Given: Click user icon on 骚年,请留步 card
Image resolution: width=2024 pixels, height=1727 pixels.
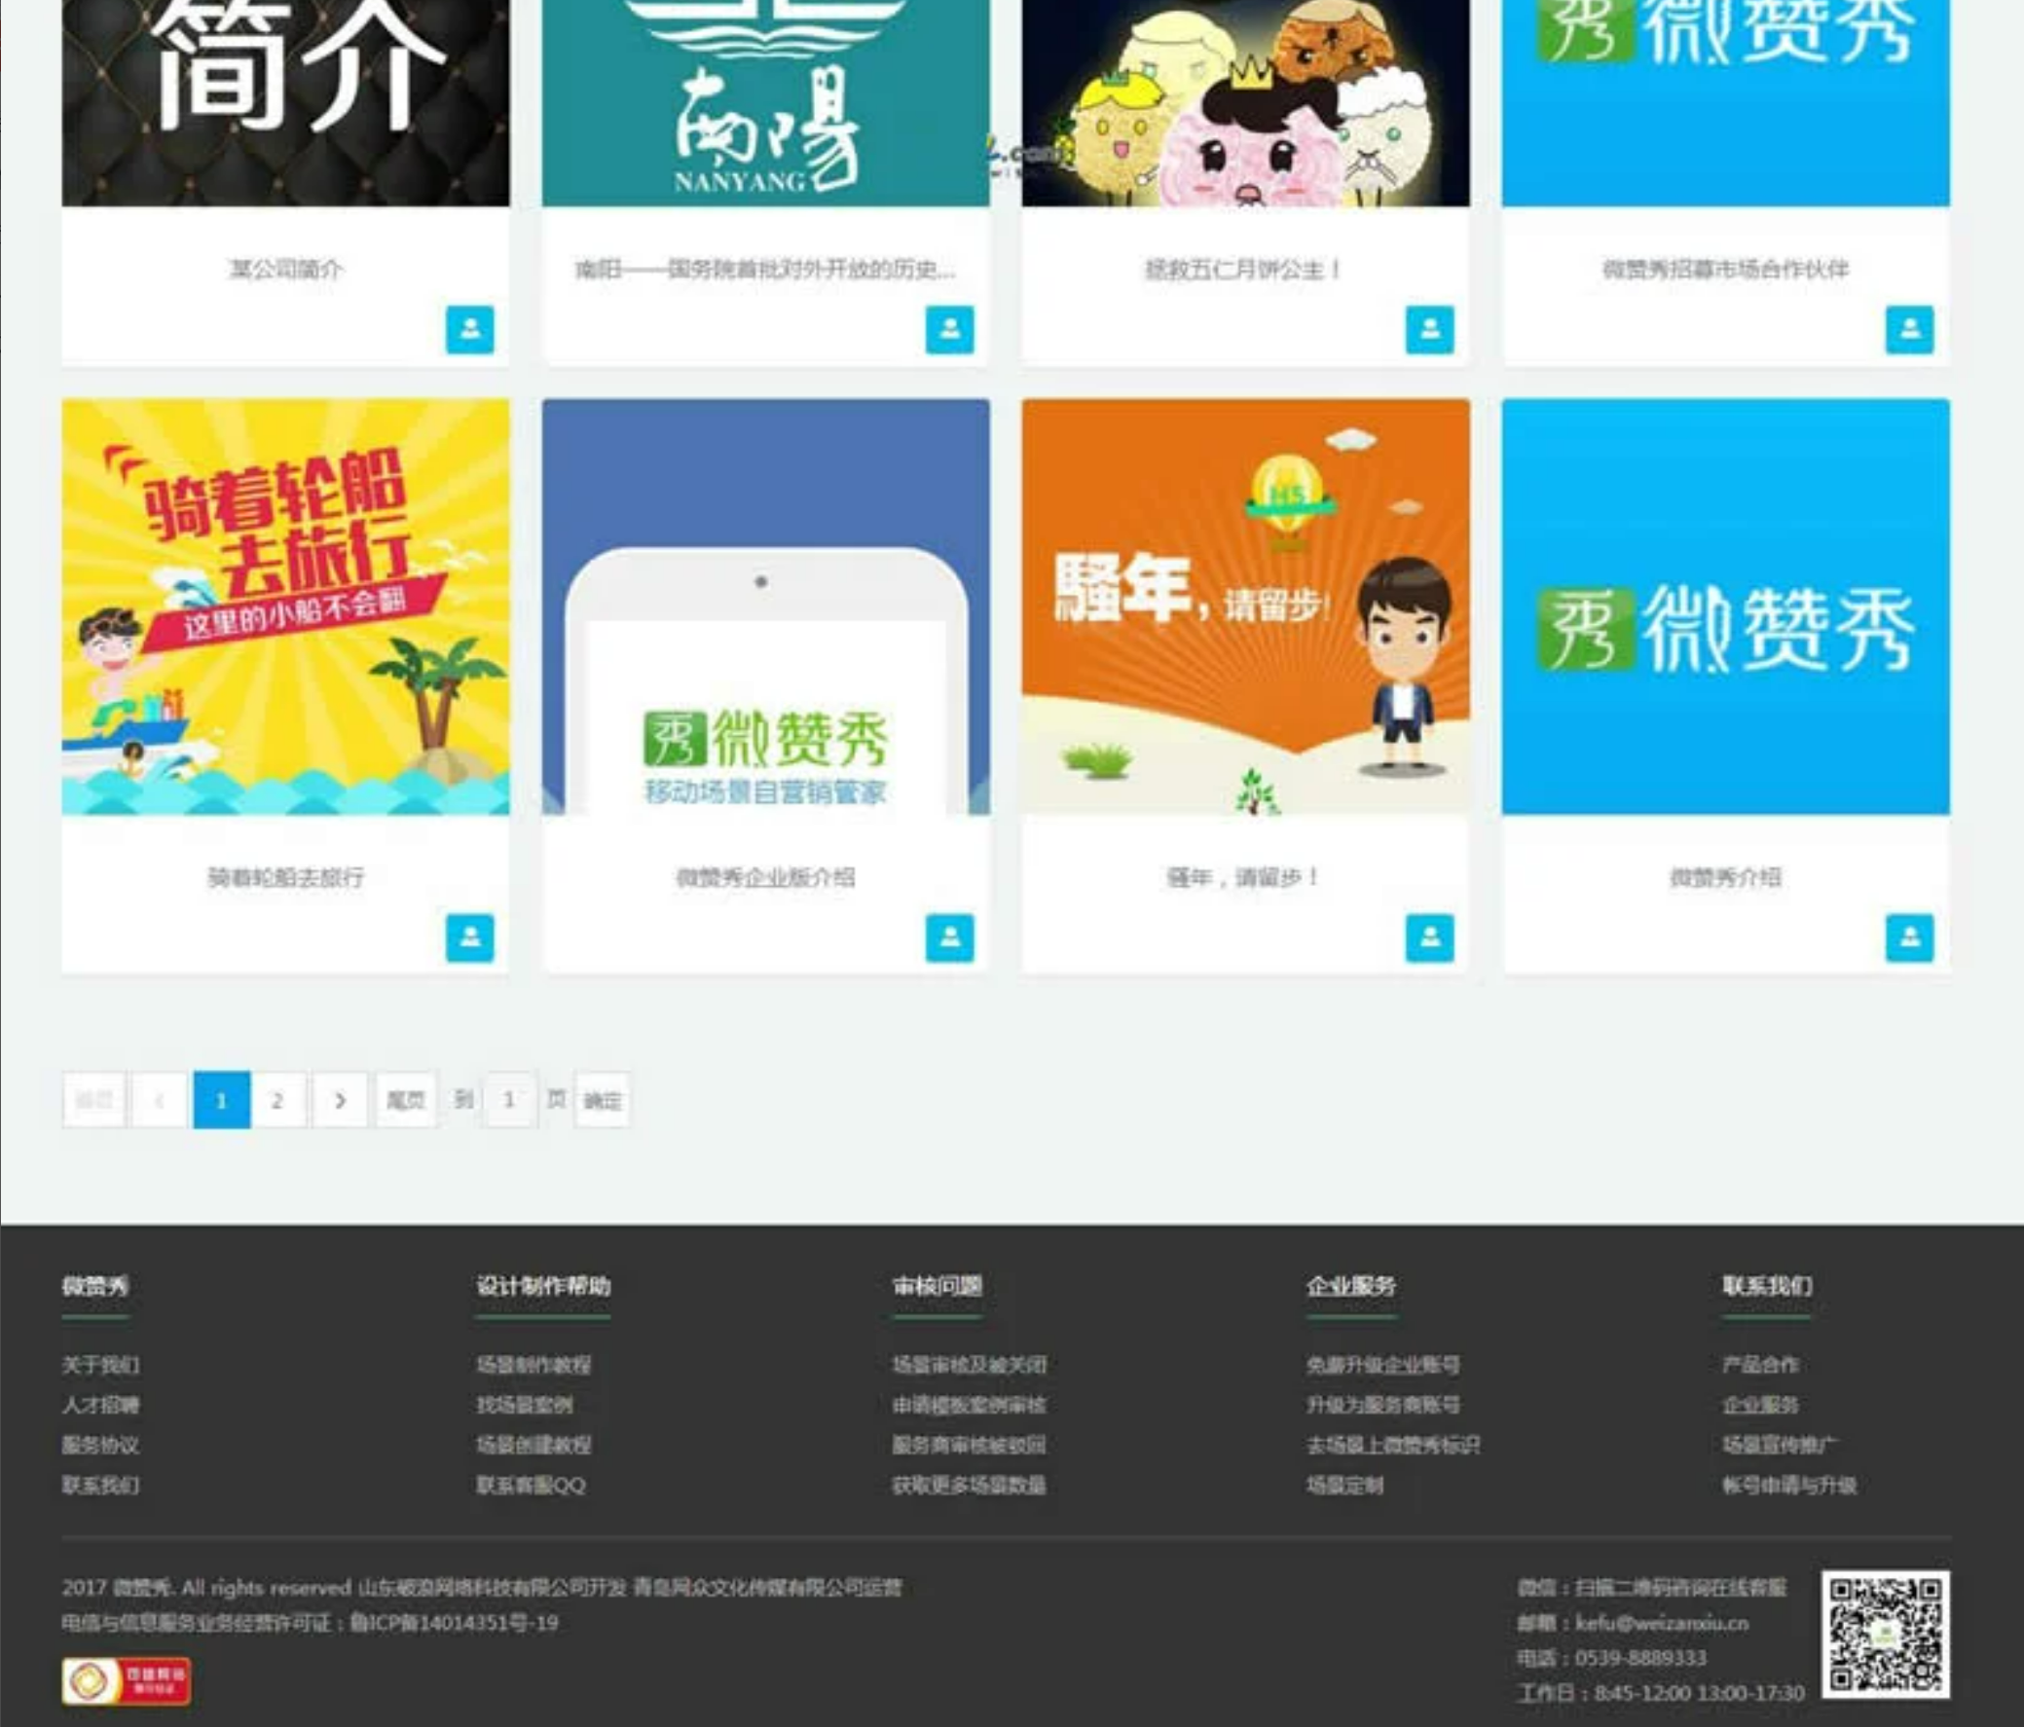Looking at the screenshot, I should (1429, 937).
